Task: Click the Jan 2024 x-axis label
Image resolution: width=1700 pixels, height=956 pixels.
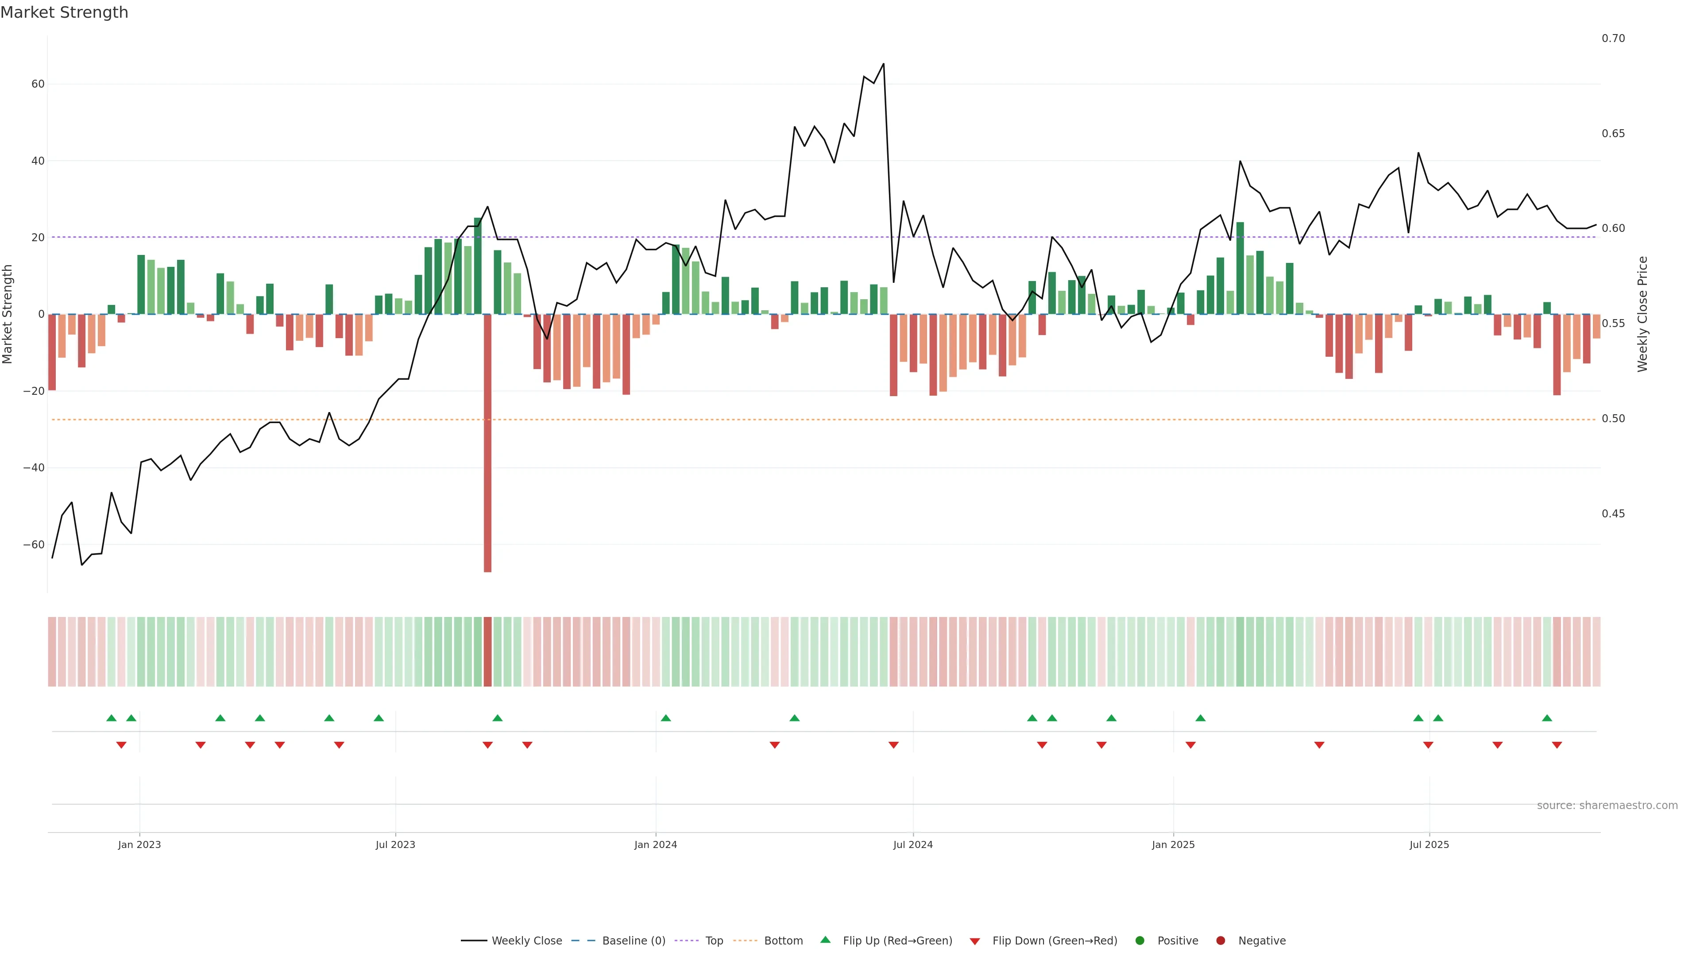Action: pos(655,844)
